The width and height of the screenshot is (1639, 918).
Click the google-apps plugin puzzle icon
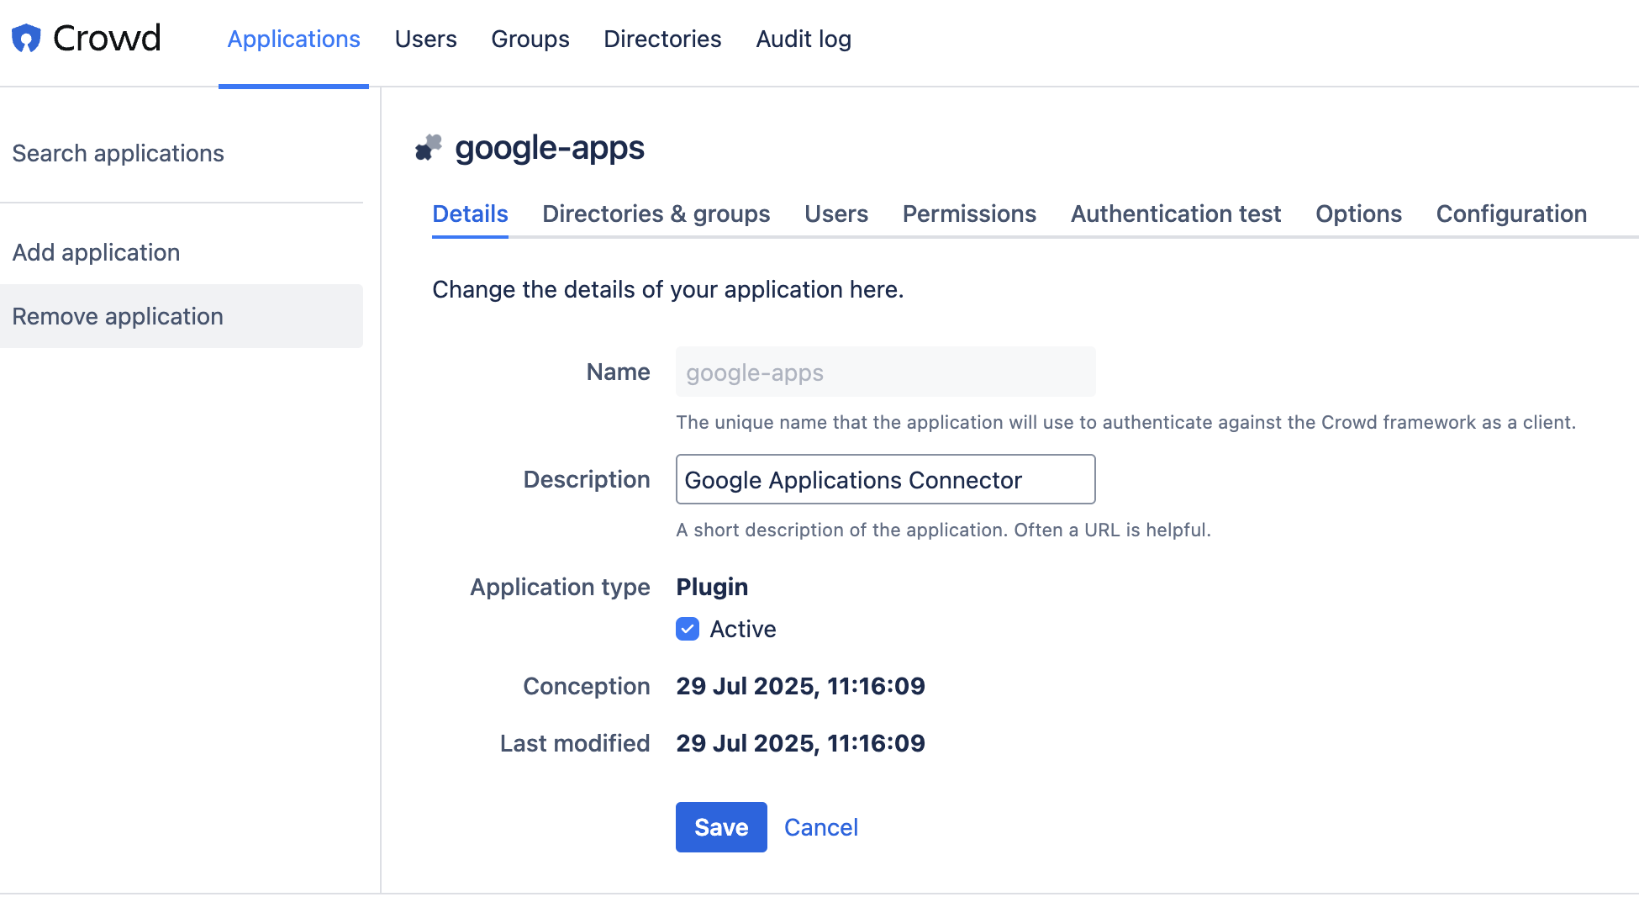[429, 147]
